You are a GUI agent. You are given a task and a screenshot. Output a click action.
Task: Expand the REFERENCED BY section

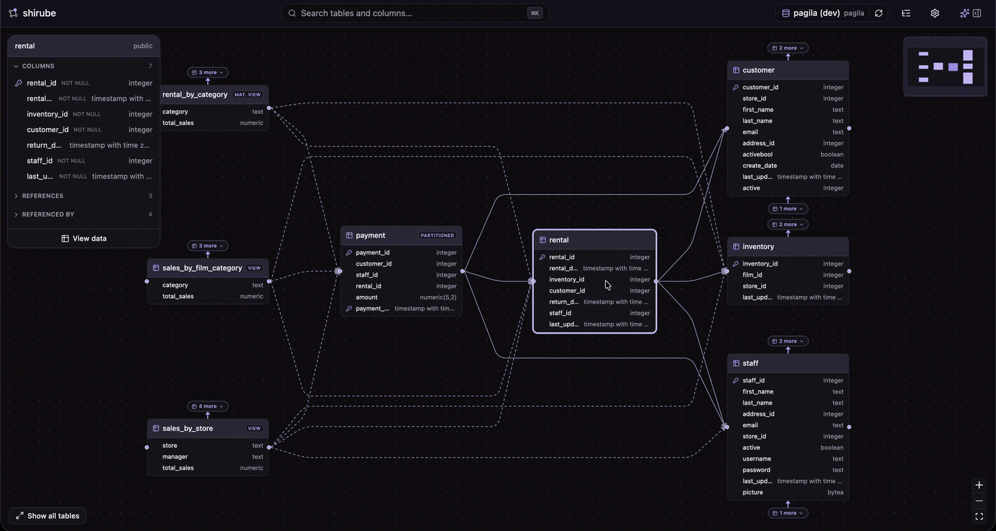point(84,214)
